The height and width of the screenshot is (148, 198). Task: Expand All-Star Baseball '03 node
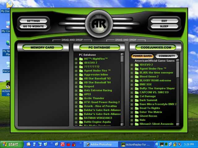coord(76,79)
